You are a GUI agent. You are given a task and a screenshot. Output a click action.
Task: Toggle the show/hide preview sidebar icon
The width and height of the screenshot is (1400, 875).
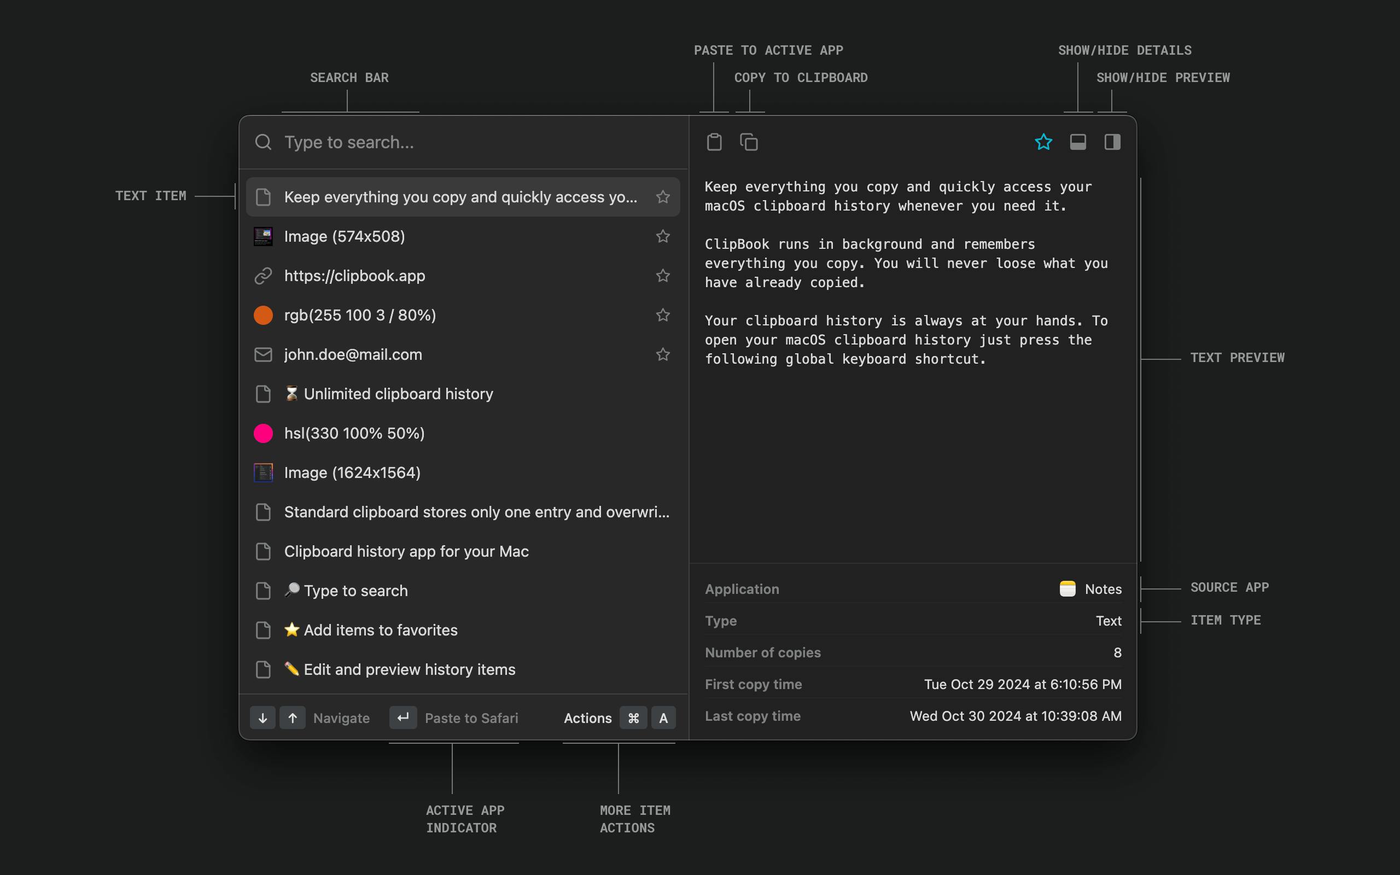[1112, 142]
